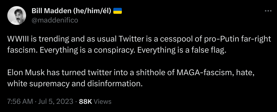This screenshot has width=277, height=112.
Task: Open the 88K view count number
Action: 86,101
